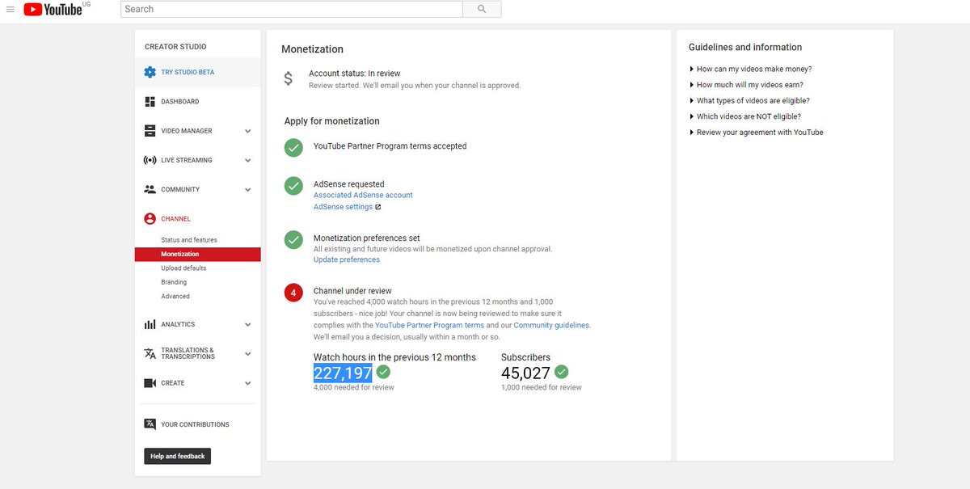This screenshot has height=489, width=970.
Task: Select the Monetization submenu item
Action: tap(198, 254)
